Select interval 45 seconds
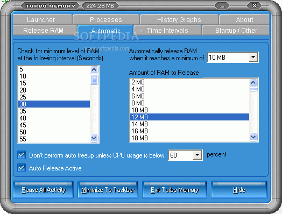 [x=54, y=125]
